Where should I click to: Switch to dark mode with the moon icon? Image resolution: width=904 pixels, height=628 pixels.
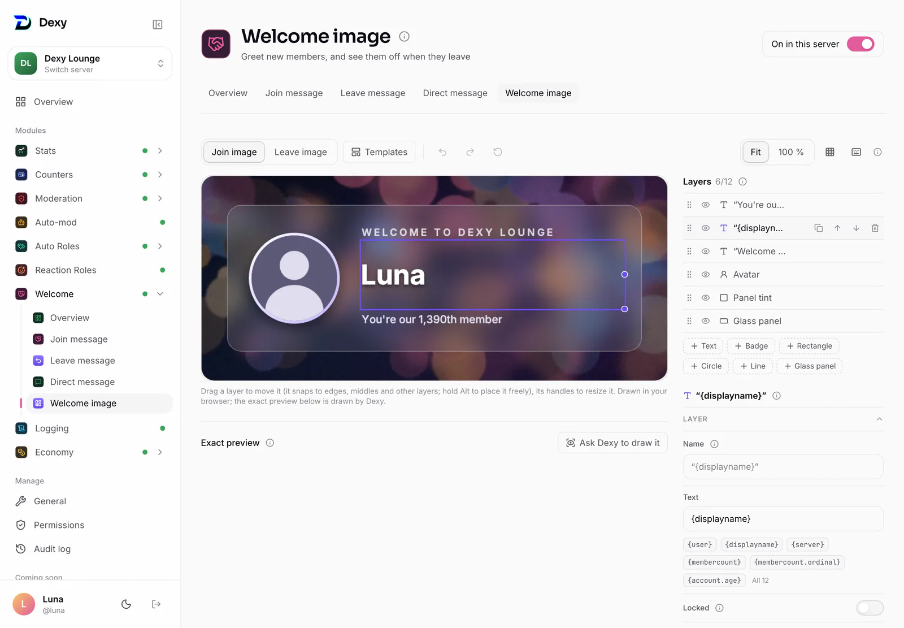tap(127, 604)
